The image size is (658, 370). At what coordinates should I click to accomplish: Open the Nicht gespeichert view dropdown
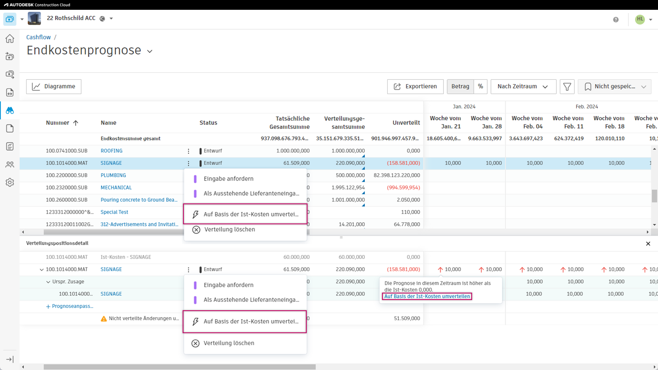(x=615, y=86)
